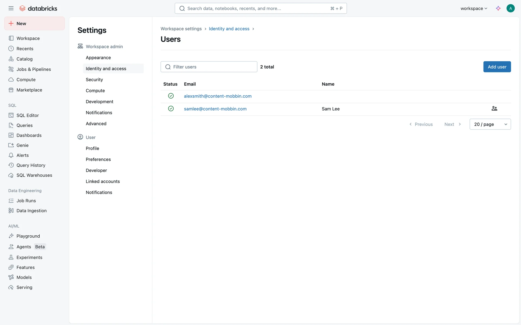Click the Add user button
521x325 pixels.
click(497, 67)
